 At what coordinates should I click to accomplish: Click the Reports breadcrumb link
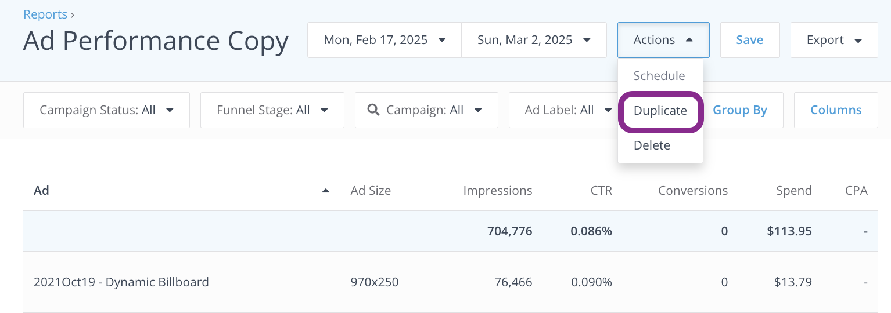[44, 14]
